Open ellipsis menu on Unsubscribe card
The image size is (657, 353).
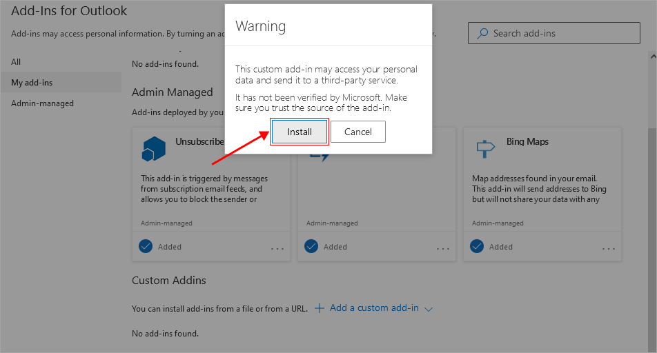(x=277, y=248)
